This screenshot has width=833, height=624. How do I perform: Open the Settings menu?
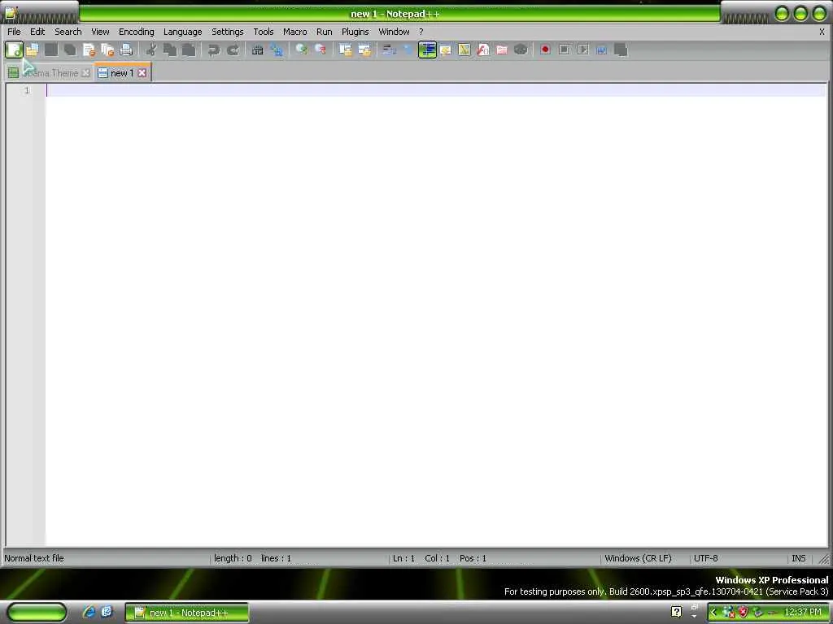click(228, 32)
